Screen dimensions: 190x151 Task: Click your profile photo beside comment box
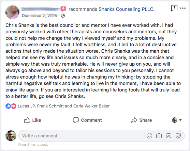pyautogui.click(x=11, y=136)
